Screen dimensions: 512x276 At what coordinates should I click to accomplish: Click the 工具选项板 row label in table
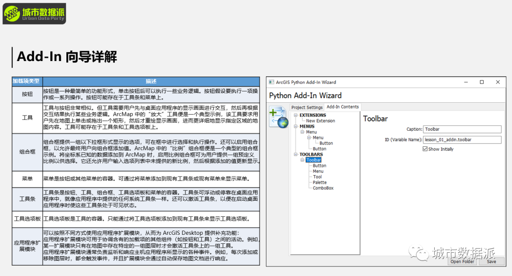click(27, 219)
